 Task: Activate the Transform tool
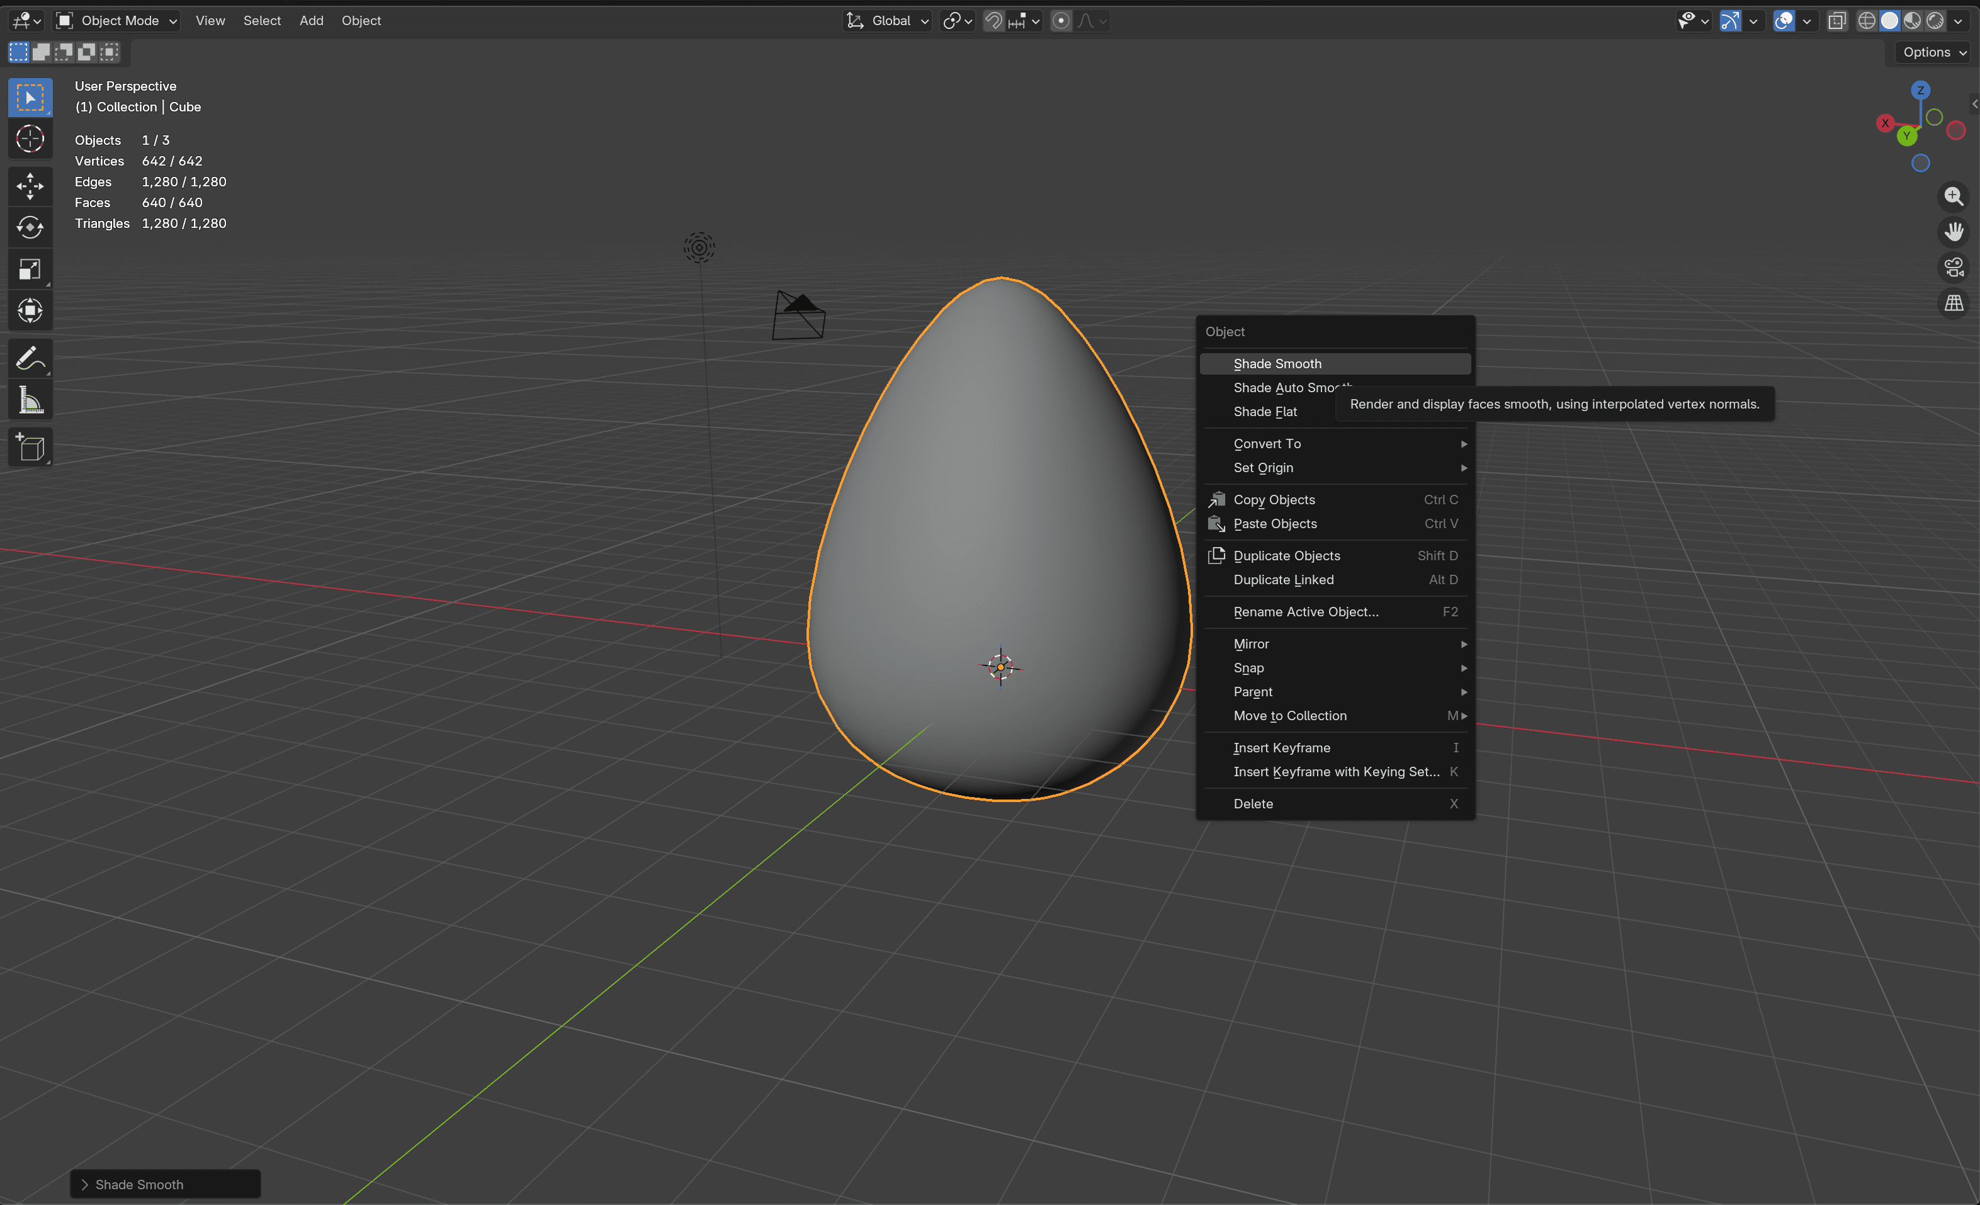31,311
